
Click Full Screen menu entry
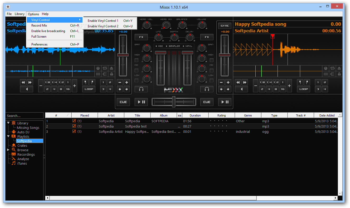55,37
